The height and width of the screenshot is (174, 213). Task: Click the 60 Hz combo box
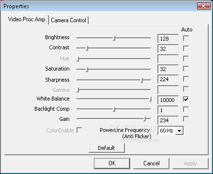point(170,130)
